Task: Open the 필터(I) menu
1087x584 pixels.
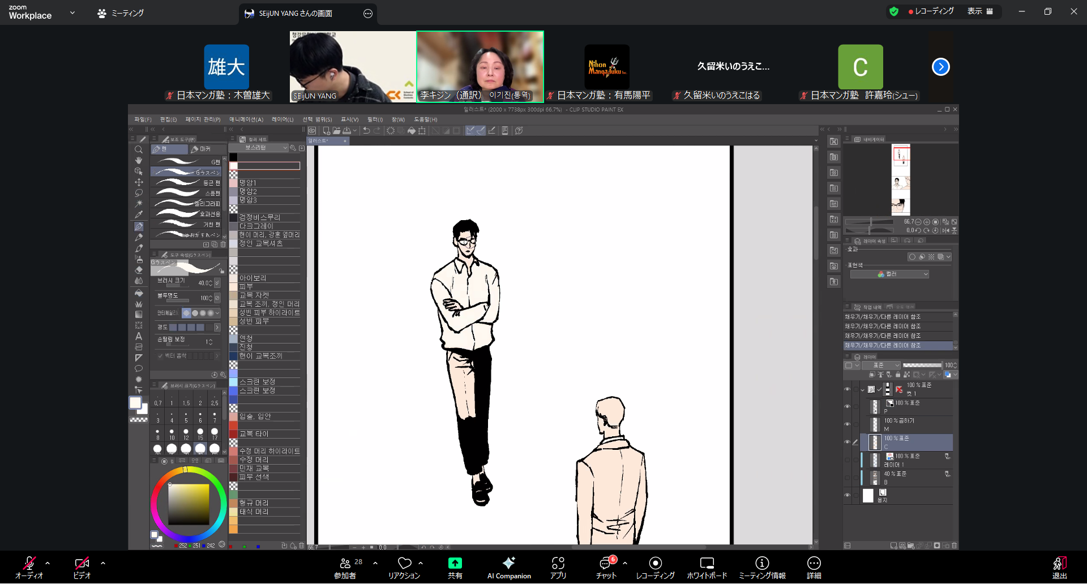Action: pos(375,119)
